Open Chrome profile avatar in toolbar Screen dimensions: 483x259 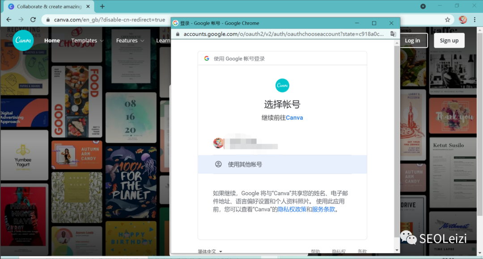463,20
